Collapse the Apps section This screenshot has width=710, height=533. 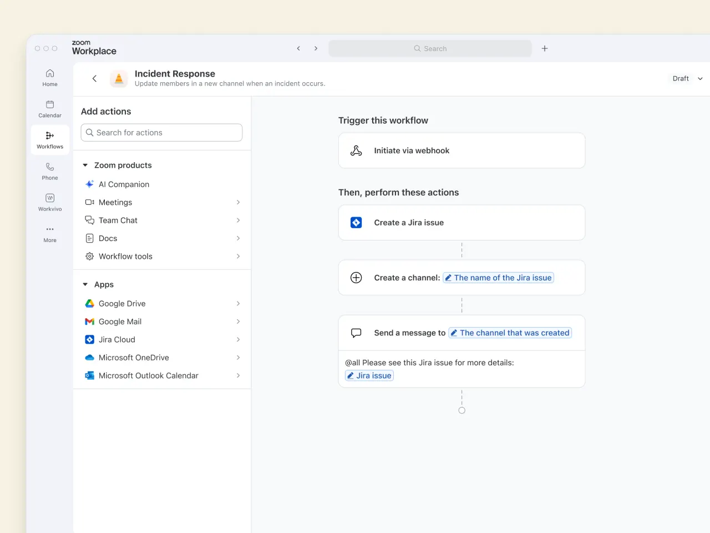[85, 284]
